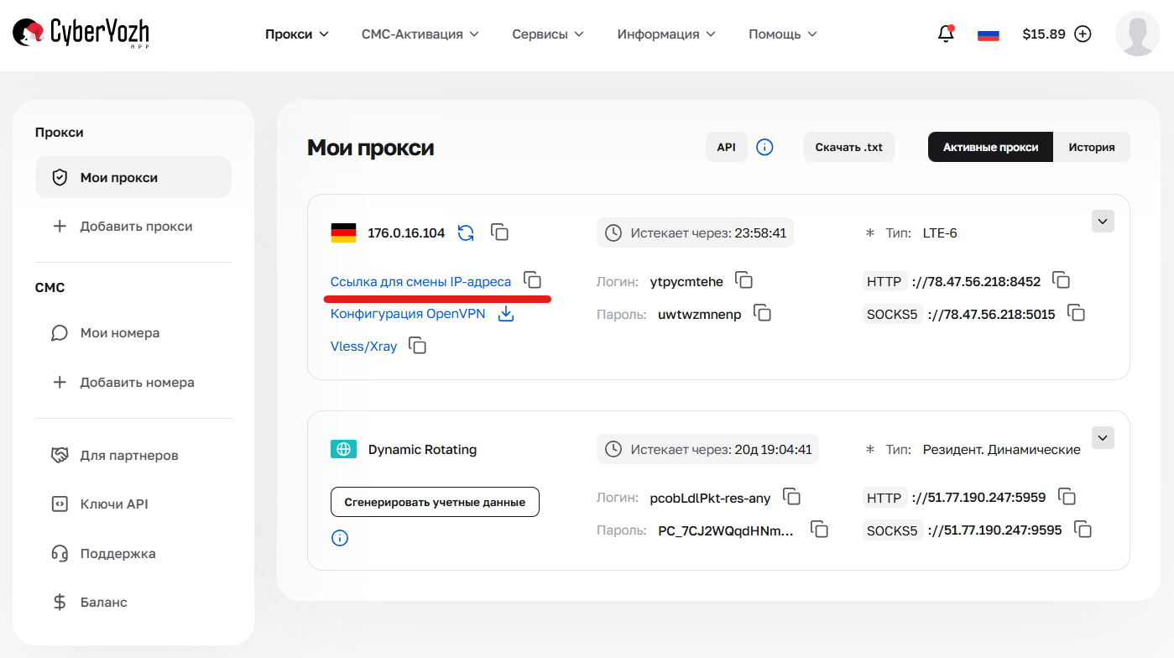Switch to the Активные прокси tab
The height and width of the screenshot is (658, 1174).
989,147
